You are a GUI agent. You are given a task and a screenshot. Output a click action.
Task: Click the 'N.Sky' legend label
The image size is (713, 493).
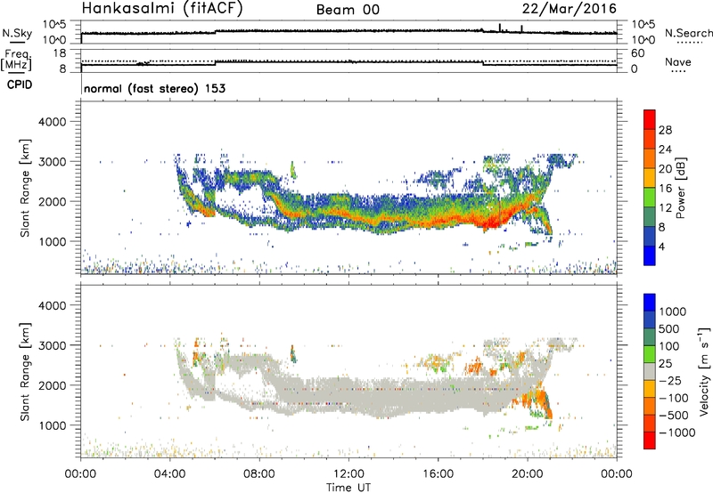click(x=17, y=33)
